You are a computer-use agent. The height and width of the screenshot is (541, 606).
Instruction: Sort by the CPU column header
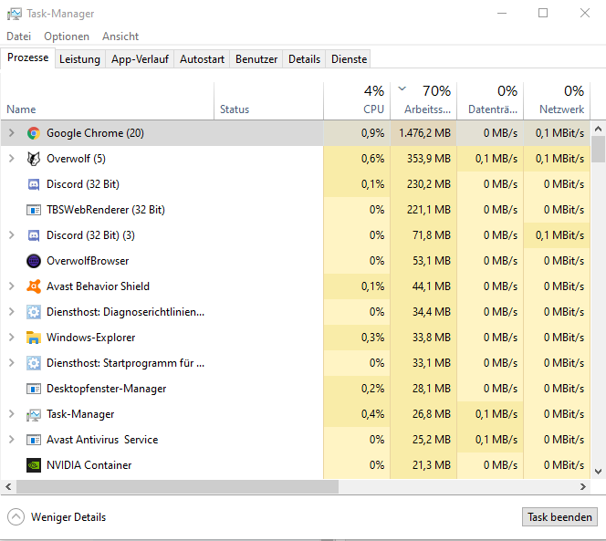point(357,100)
